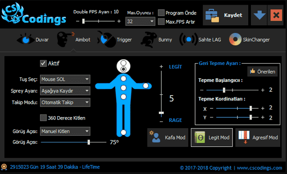Image resolution: width=287 pixels, height=174 pixels.
Task: Click the Agresif Mod icon
Action: [244, 137]
